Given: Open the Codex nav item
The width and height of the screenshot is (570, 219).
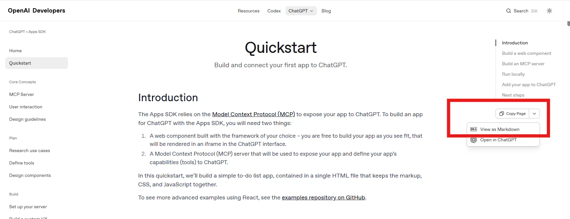Looking at the screenshot, I should pos(274,11).
